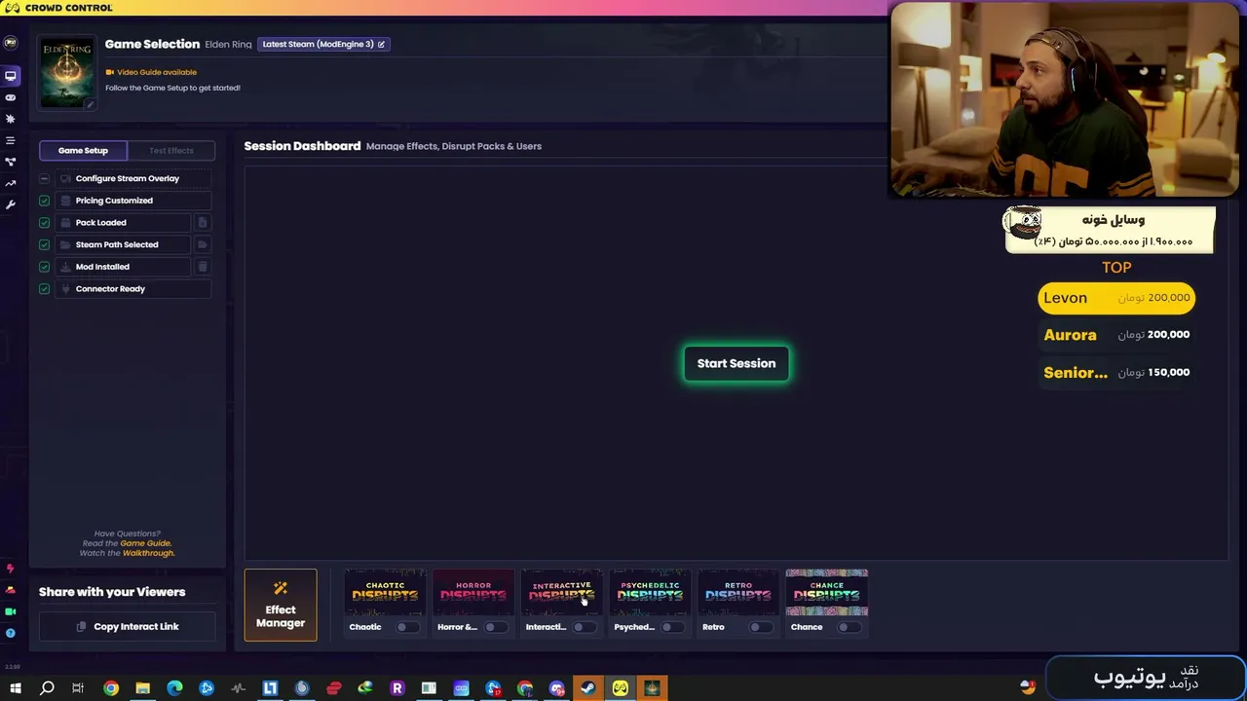Open File Explorer from the taskbar
Image resolution: width=1247 pixels, height=701 pixels.
coord(143,688)
